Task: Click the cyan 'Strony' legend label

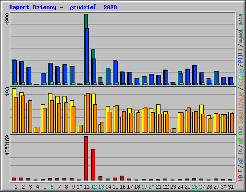Action: coord(241,77)
